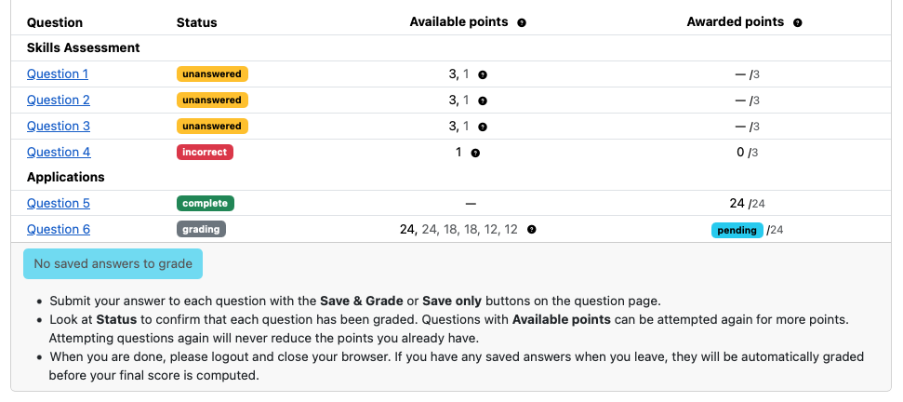Click Question 2 available points help icon

point(483,100)
